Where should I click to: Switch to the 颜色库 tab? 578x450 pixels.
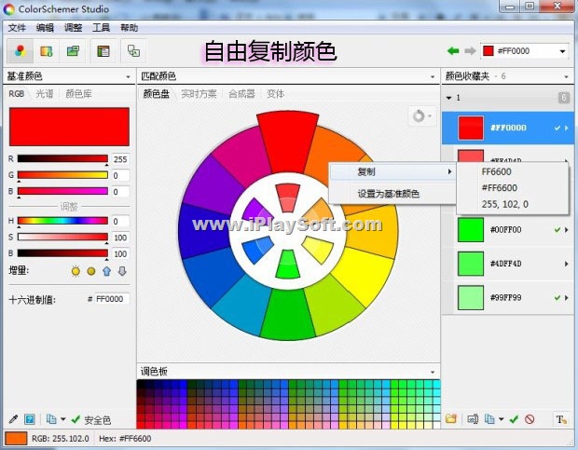[78, 94]
